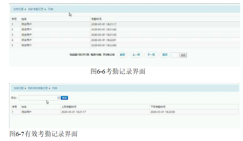
Task: Click 上班 time 18:21:17 in lower table
Action: 73,112
